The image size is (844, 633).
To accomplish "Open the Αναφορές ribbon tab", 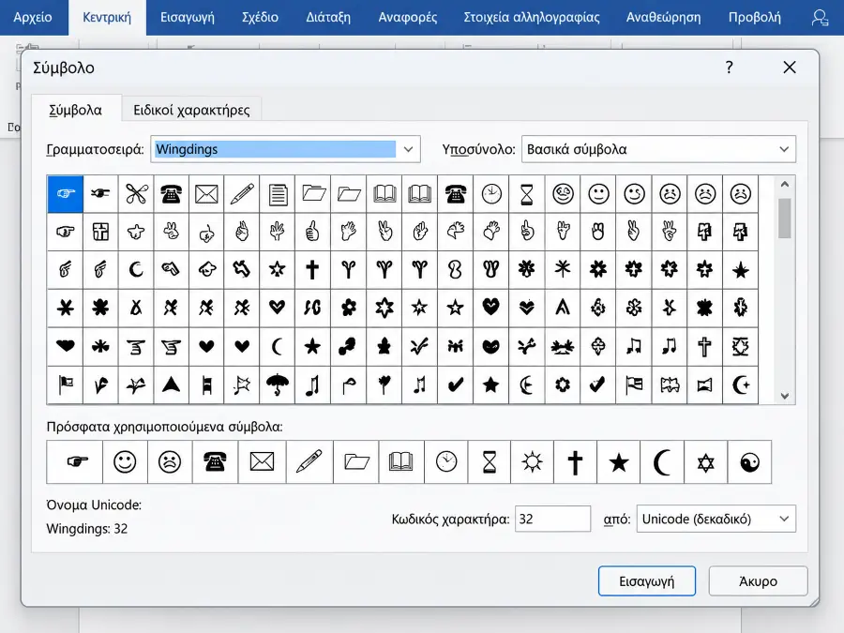I will click(408, 17).
